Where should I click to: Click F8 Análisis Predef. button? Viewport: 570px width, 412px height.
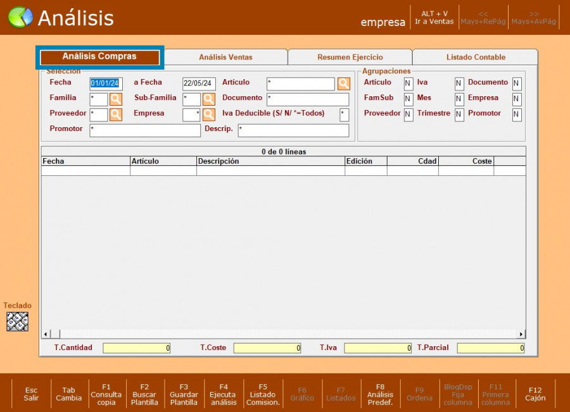pyautogui.click(x=380, y=394)
